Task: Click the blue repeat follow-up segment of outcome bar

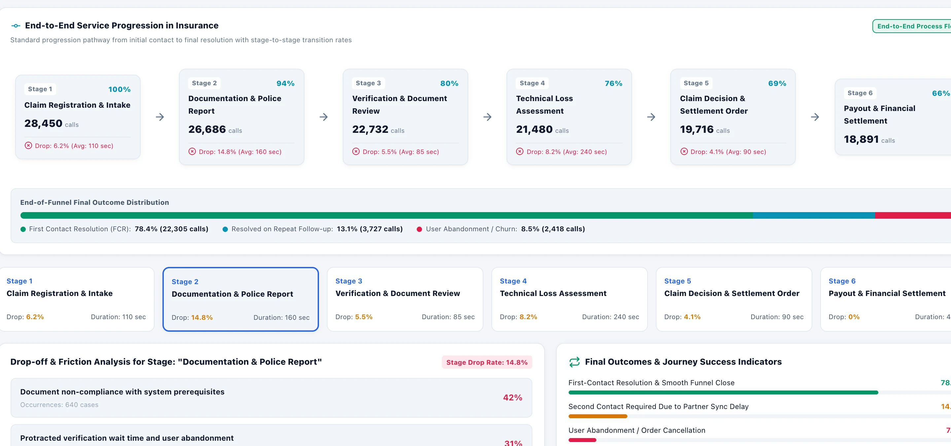Action: pos(814,215)
